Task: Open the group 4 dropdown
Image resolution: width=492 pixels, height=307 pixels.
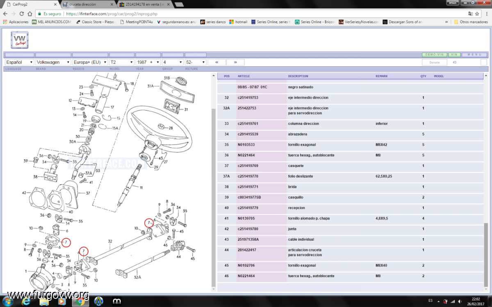Action: point(173,62)
